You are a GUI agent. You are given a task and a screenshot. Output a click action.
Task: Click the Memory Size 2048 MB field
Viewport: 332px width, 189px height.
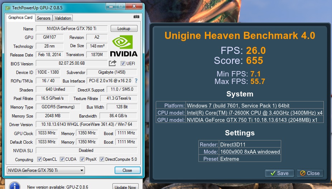(53, 116)
